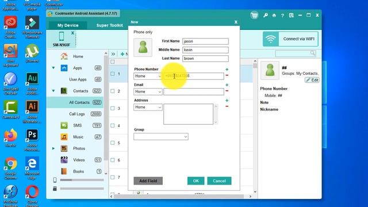
Task: Open Apps category in sidebar
Action: (x=77, y=68)
